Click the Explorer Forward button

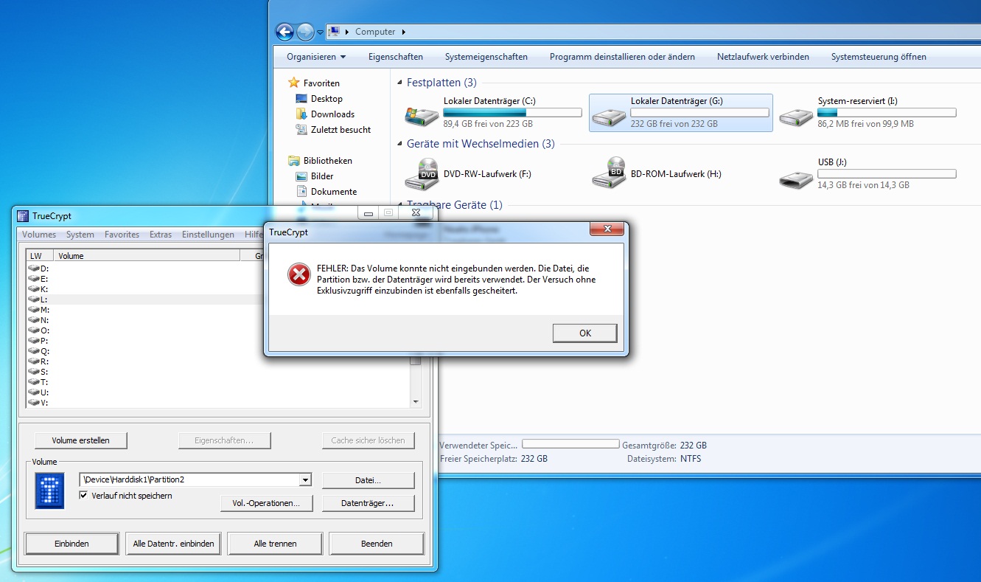[x=305, y=32]
